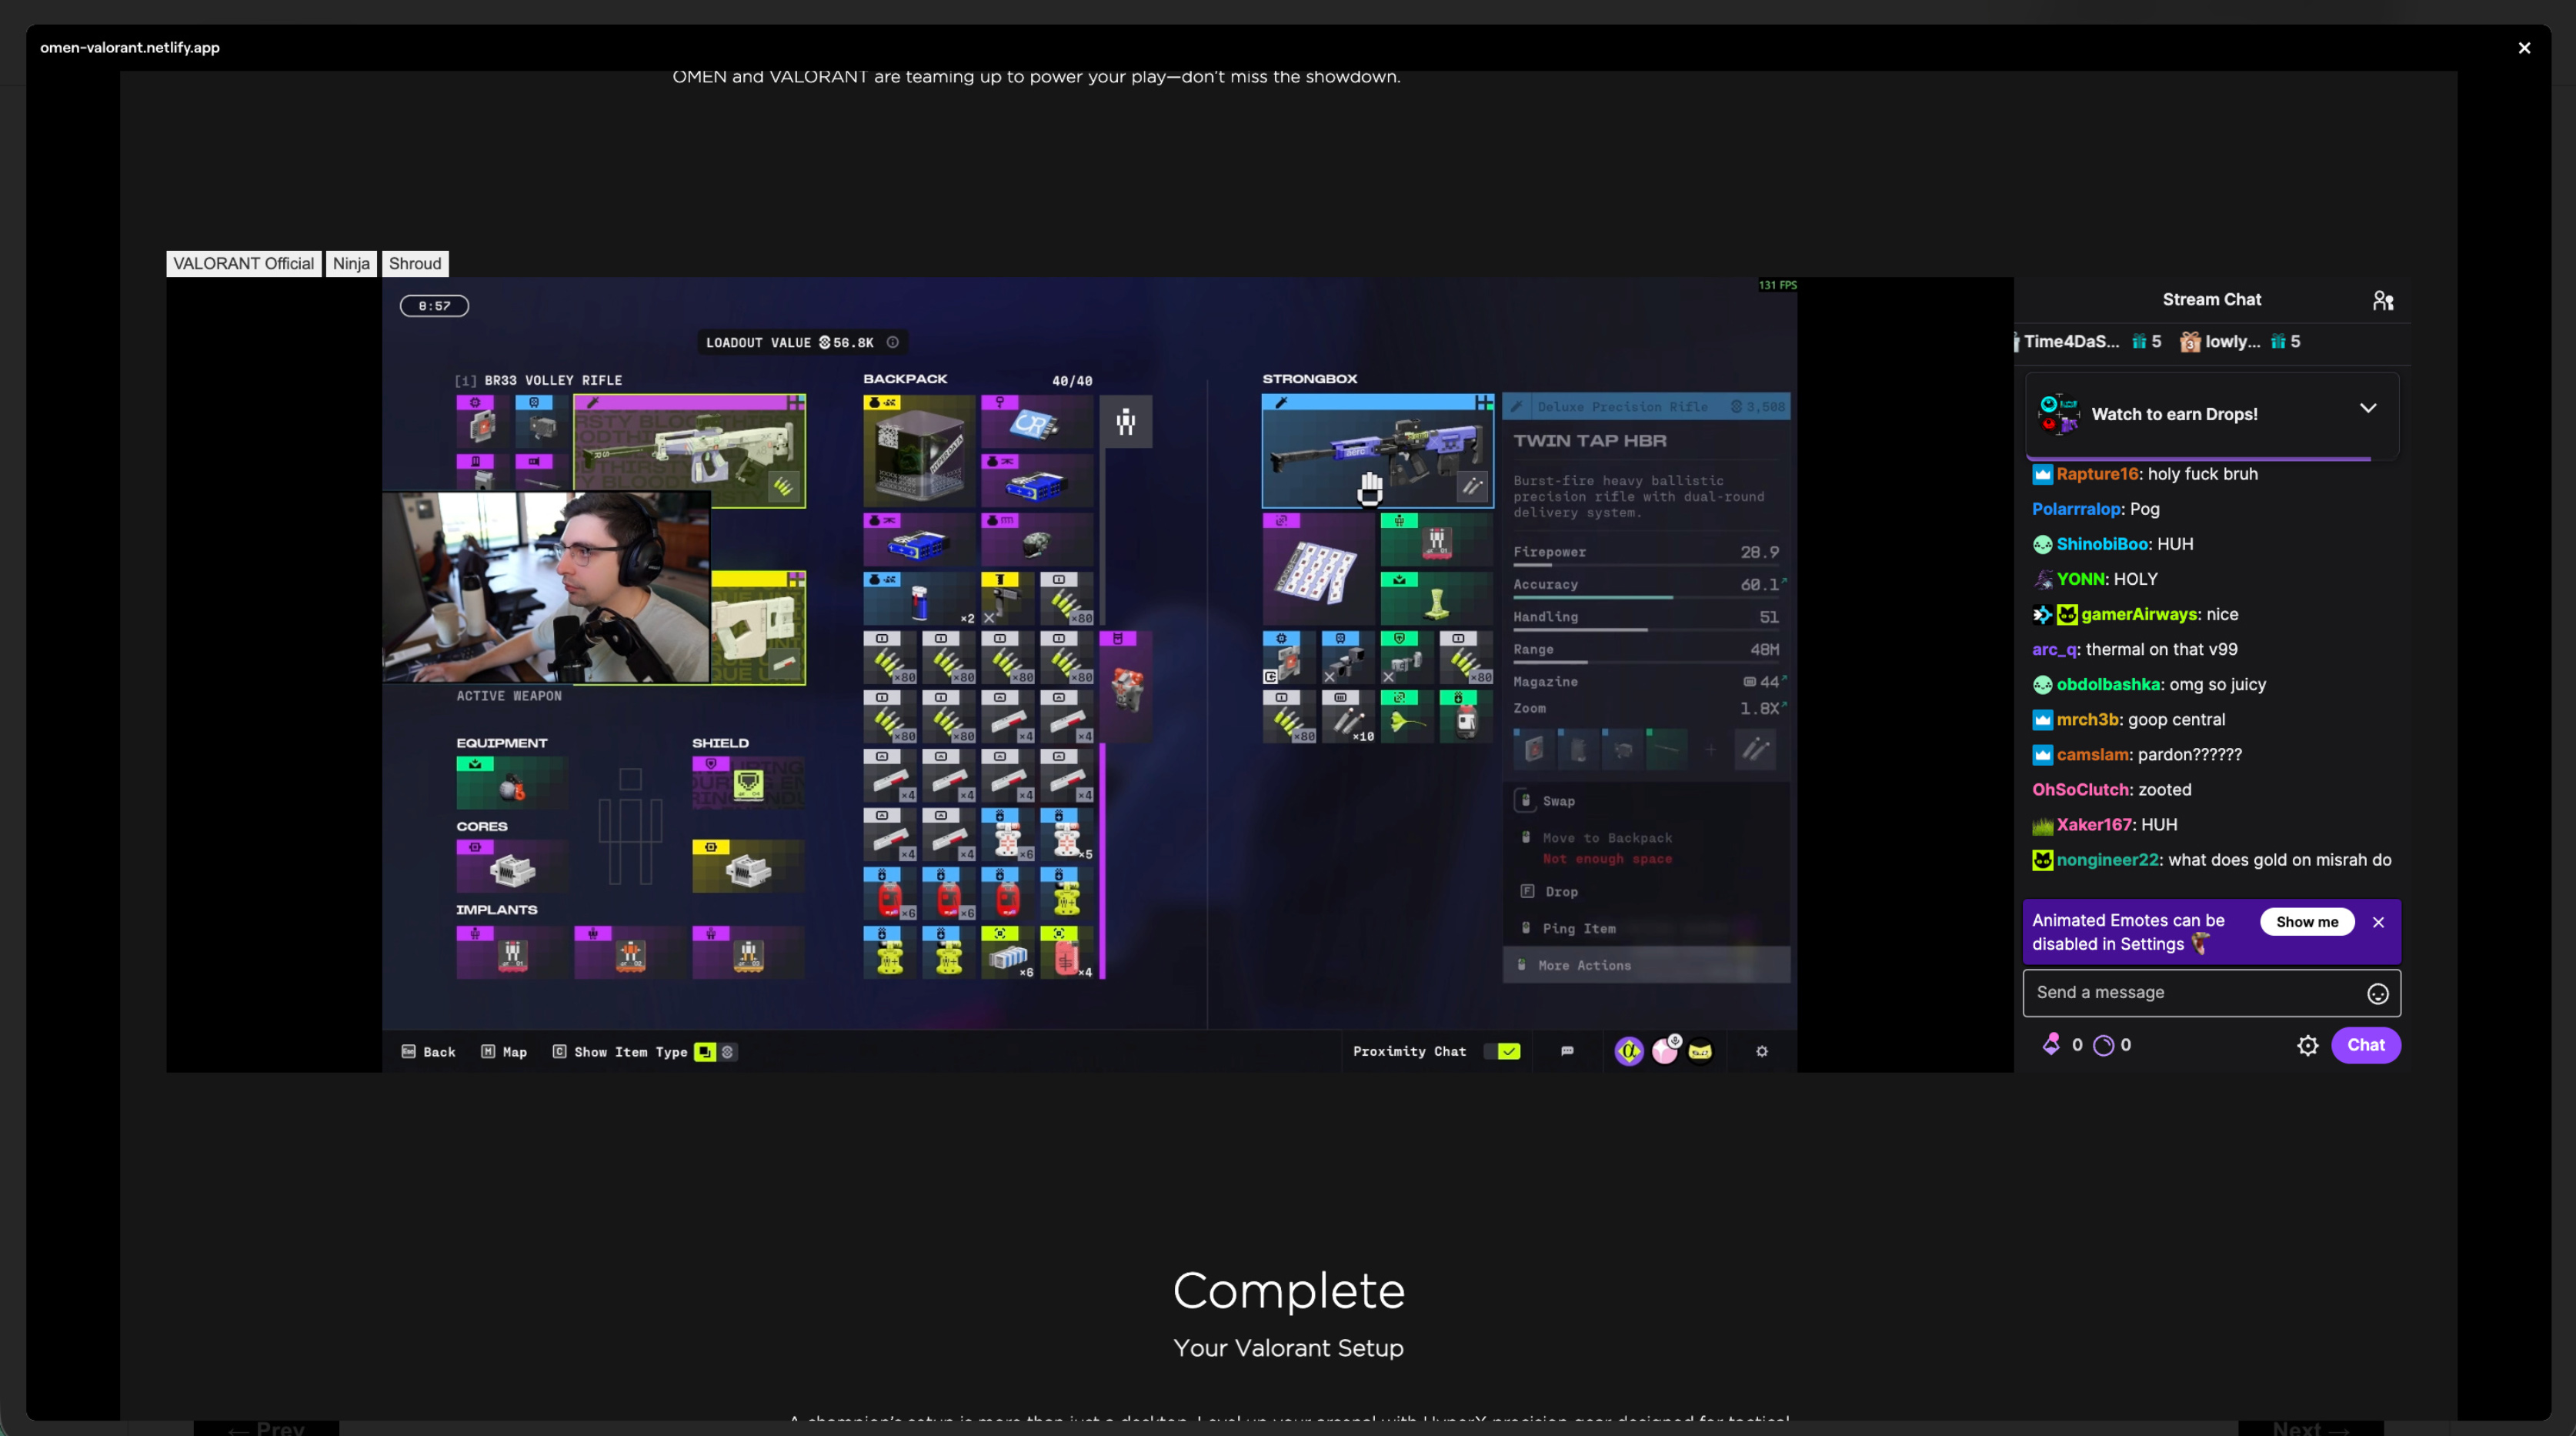Screen dimensions: 2576x1436
Task: Open the chat community users icon
Action: (2383, 300)
